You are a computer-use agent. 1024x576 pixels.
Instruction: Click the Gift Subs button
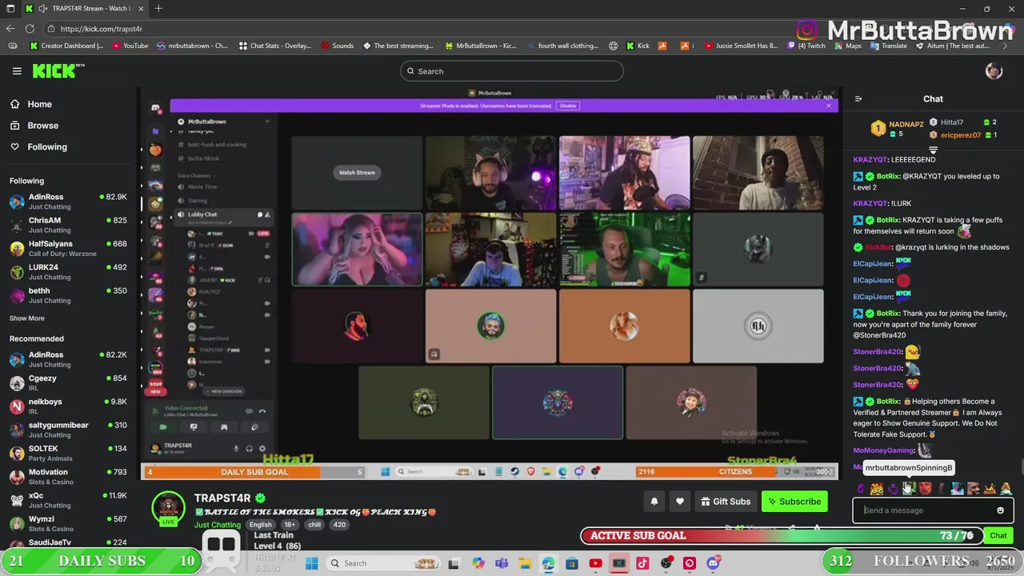click(x=726, y=502)
